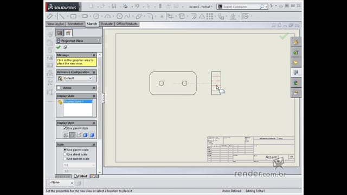Click the green OK checkmark in PropertyManager
The width and height of the screenshot is (347, 195).
[59, 47]
